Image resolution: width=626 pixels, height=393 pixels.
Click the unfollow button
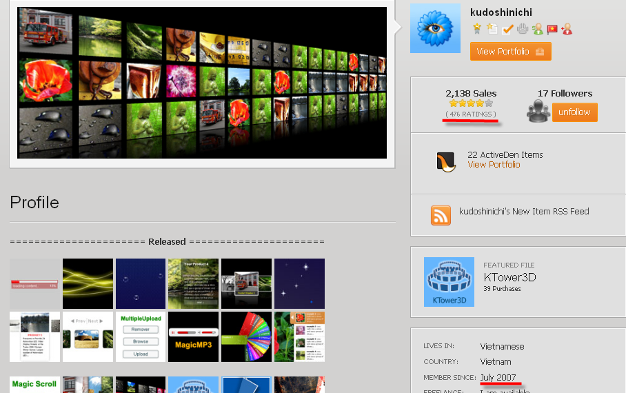pos(575,112)
